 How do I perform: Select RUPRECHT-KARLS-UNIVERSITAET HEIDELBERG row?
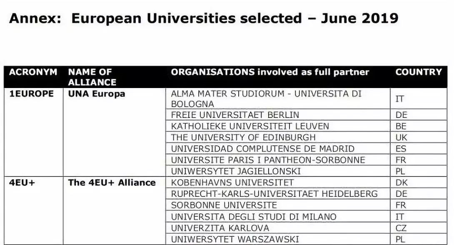click(x=274, y=194)
